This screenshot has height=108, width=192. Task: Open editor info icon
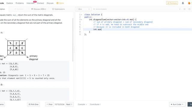(x=180, y=9)
